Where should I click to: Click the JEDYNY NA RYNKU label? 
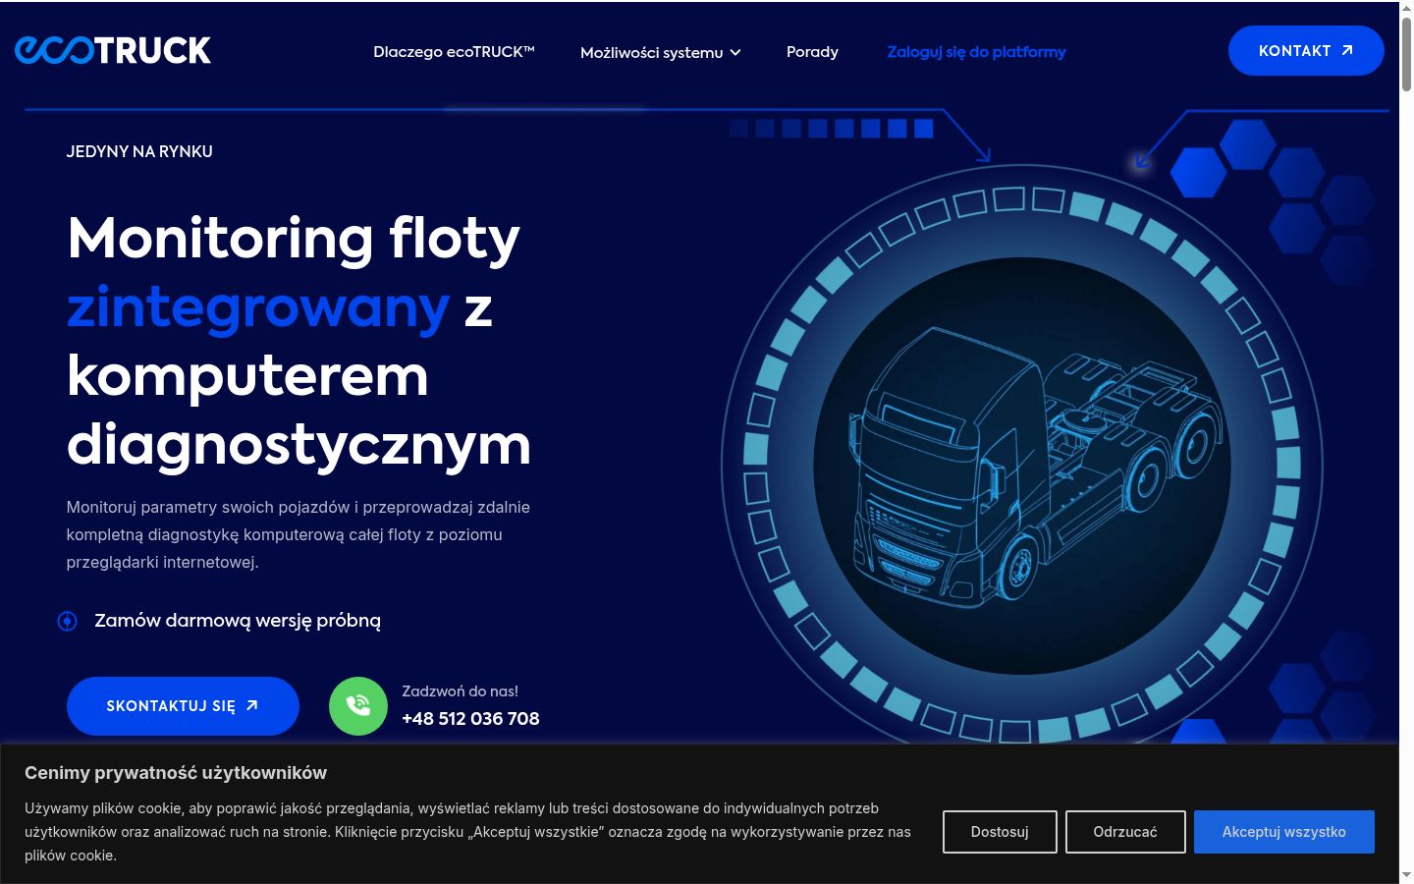[x=139, y=151]
